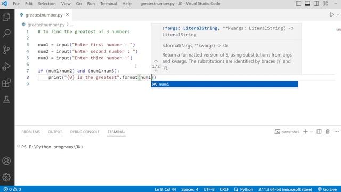
Task: Click the breadcrumb ellipsis symbol
Action: point(72,25)
